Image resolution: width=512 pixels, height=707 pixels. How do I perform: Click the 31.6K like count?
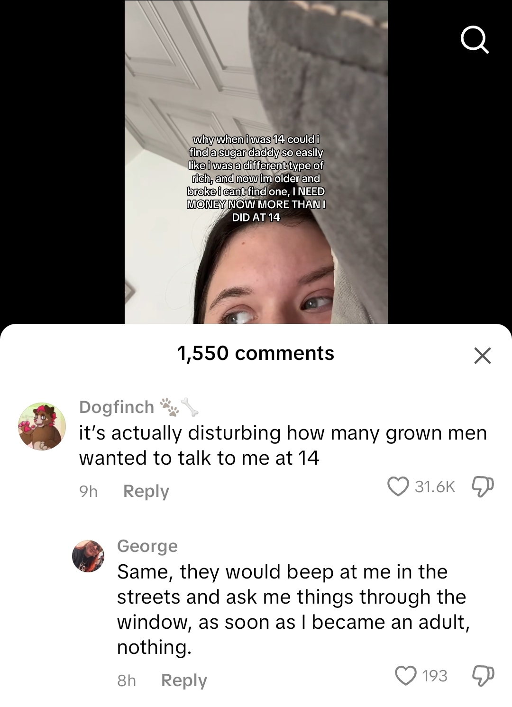tap(435, 487)
